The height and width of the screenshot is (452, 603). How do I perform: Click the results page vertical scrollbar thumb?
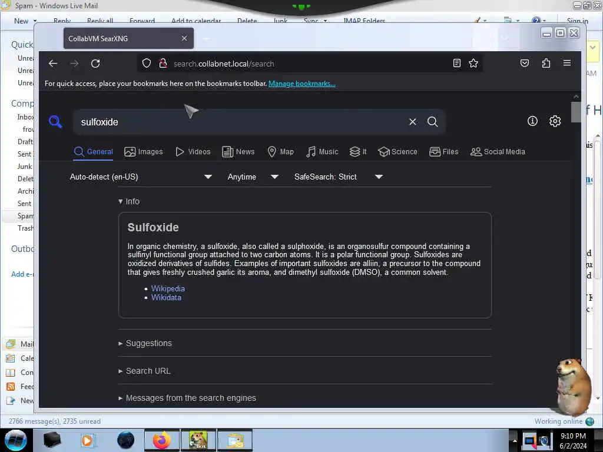point(576,112)
